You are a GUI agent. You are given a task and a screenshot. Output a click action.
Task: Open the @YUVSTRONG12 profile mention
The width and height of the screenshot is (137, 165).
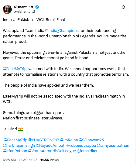pos(44,140)
